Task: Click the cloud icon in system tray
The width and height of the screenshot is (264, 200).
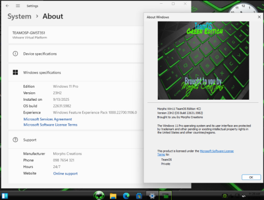Action: pyautogui.click(x=243, y=196)
